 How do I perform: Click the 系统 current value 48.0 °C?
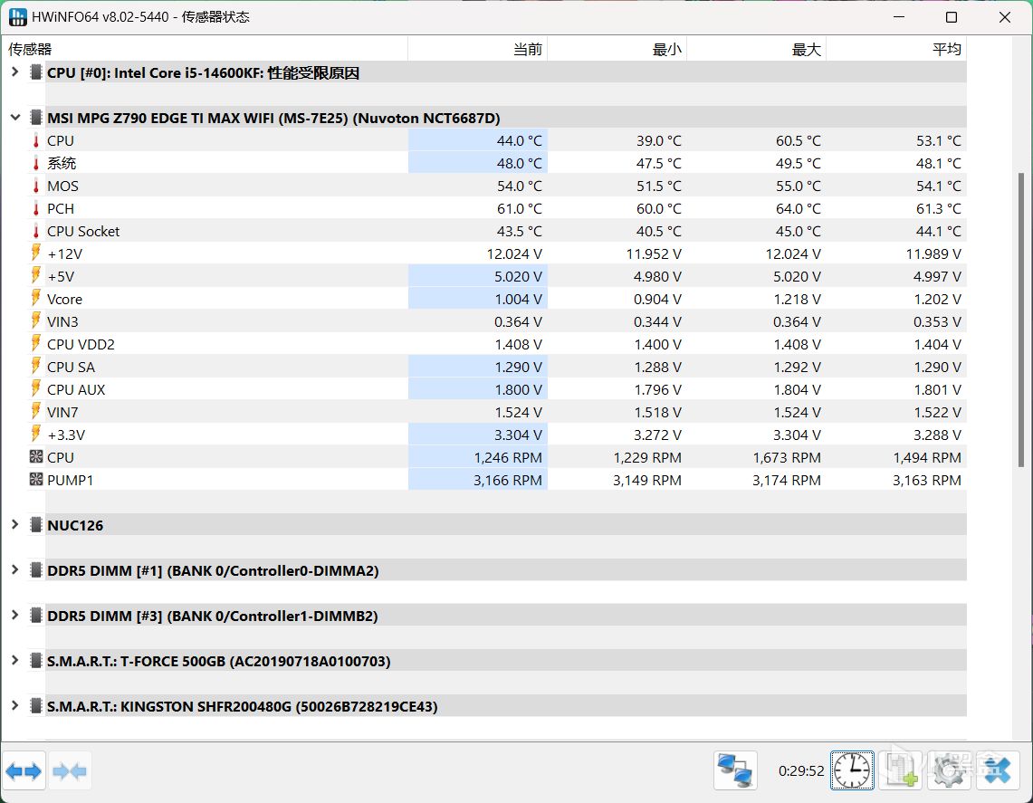coord(520,163)
